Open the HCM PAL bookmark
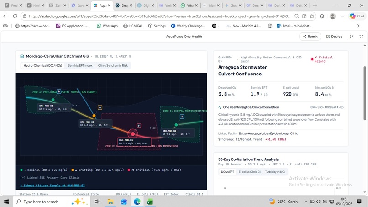The width and height of the screenshot is (368, 207). click(133, 26)
